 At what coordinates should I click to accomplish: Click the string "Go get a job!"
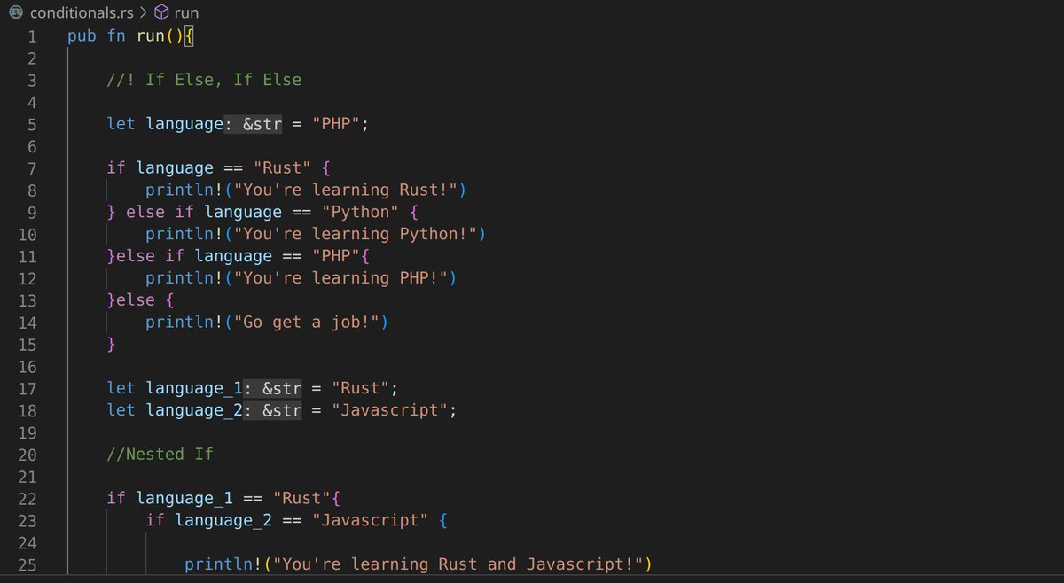[x=306, y=323]
